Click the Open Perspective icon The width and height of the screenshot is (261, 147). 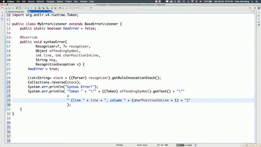coord(255,8)
